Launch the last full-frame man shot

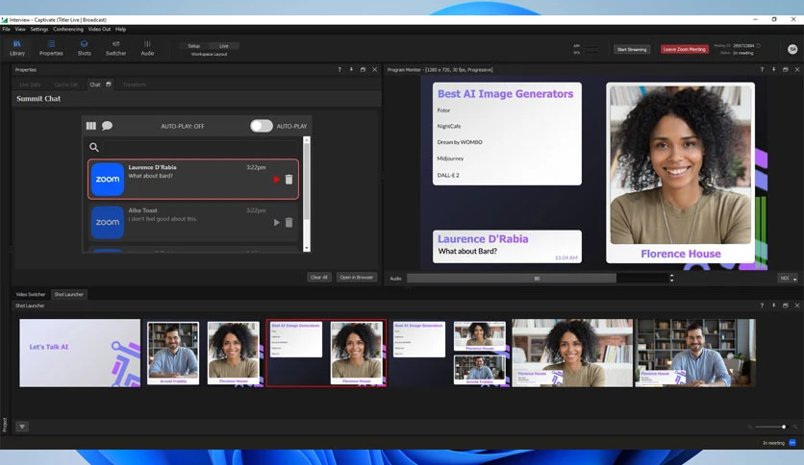695,353
